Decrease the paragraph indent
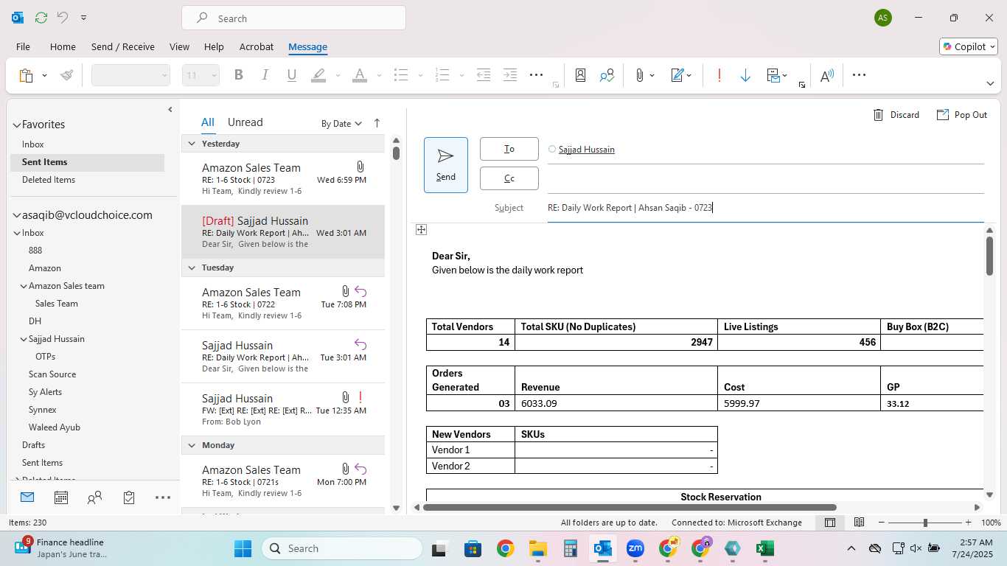This screenshot has width=1007, height=566. click(484, 75)
